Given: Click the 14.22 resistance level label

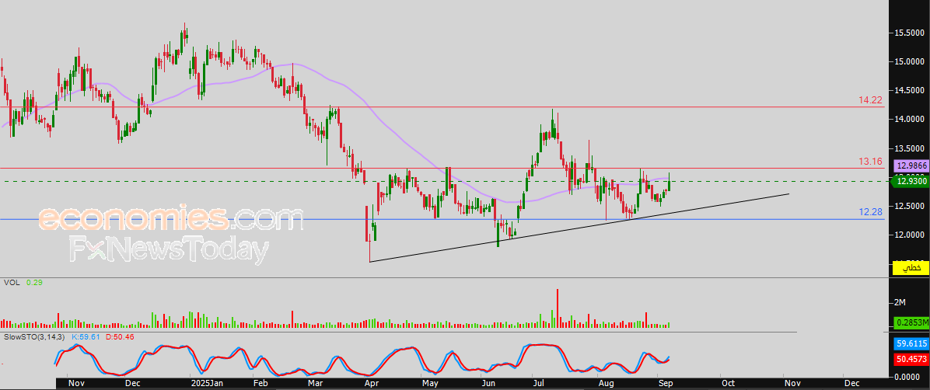Looking at the screenshot, I should pos(871,101).
